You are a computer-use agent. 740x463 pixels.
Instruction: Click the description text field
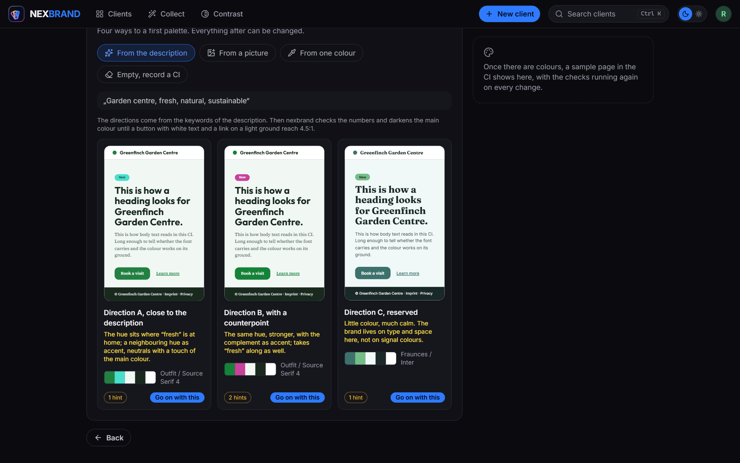(x=274, y=101)
